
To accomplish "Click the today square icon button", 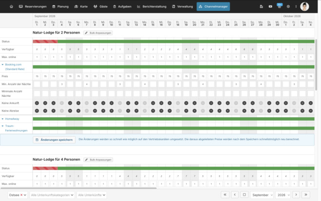I will [x=244, y=195].
